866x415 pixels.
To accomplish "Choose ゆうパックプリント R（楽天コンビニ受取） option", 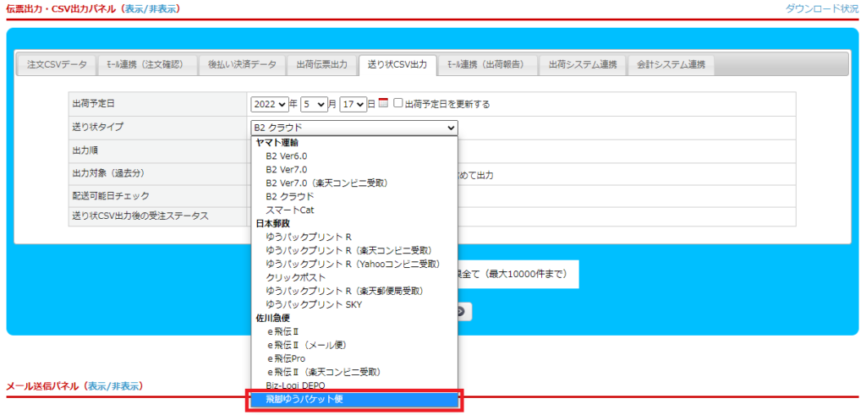I will tap(354, 250).
